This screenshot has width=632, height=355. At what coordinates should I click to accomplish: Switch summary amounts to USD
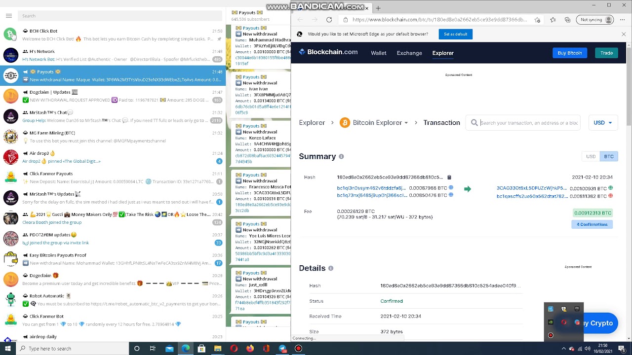point(591,156)
